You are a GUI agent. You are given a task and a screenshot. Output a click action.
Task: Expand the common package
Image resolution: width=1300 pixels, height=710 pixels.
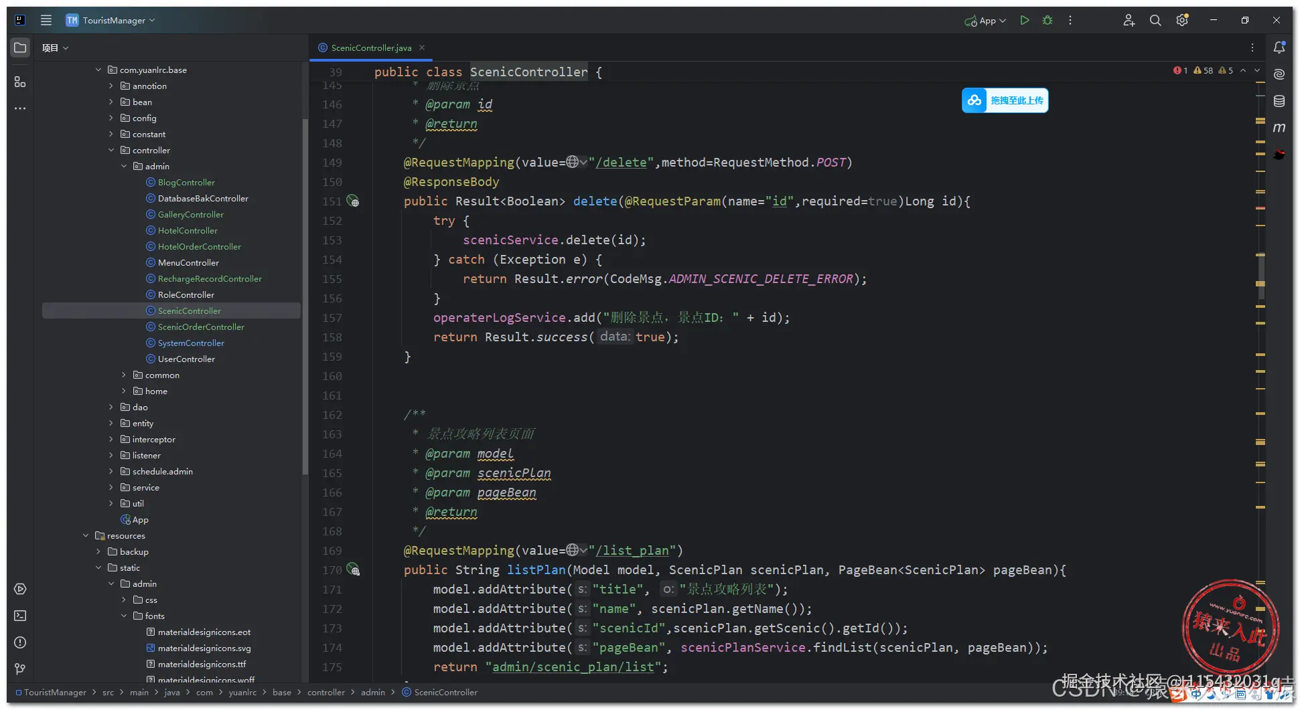pyautogui.click(x=124, y=375)
